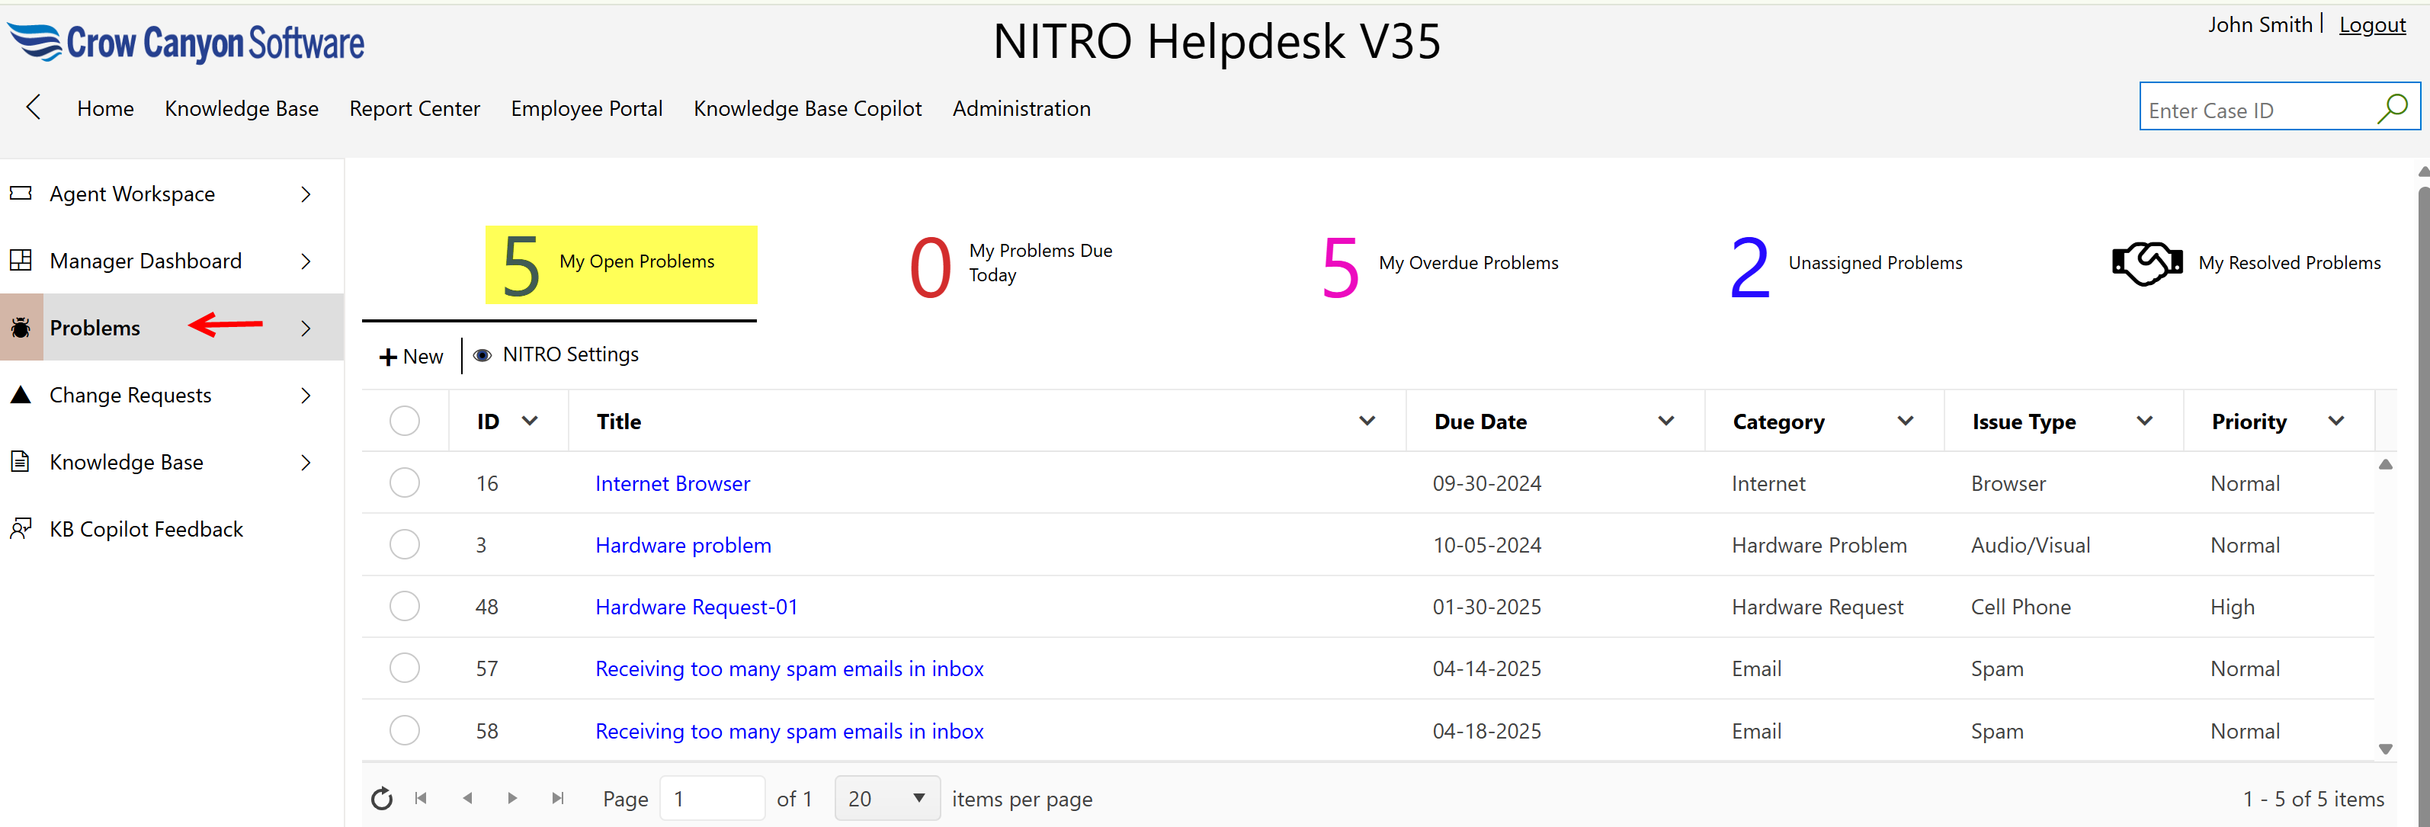Open items per page dropdown
The width and height of the screenshot is (2430, 827).
click(886, 799)
